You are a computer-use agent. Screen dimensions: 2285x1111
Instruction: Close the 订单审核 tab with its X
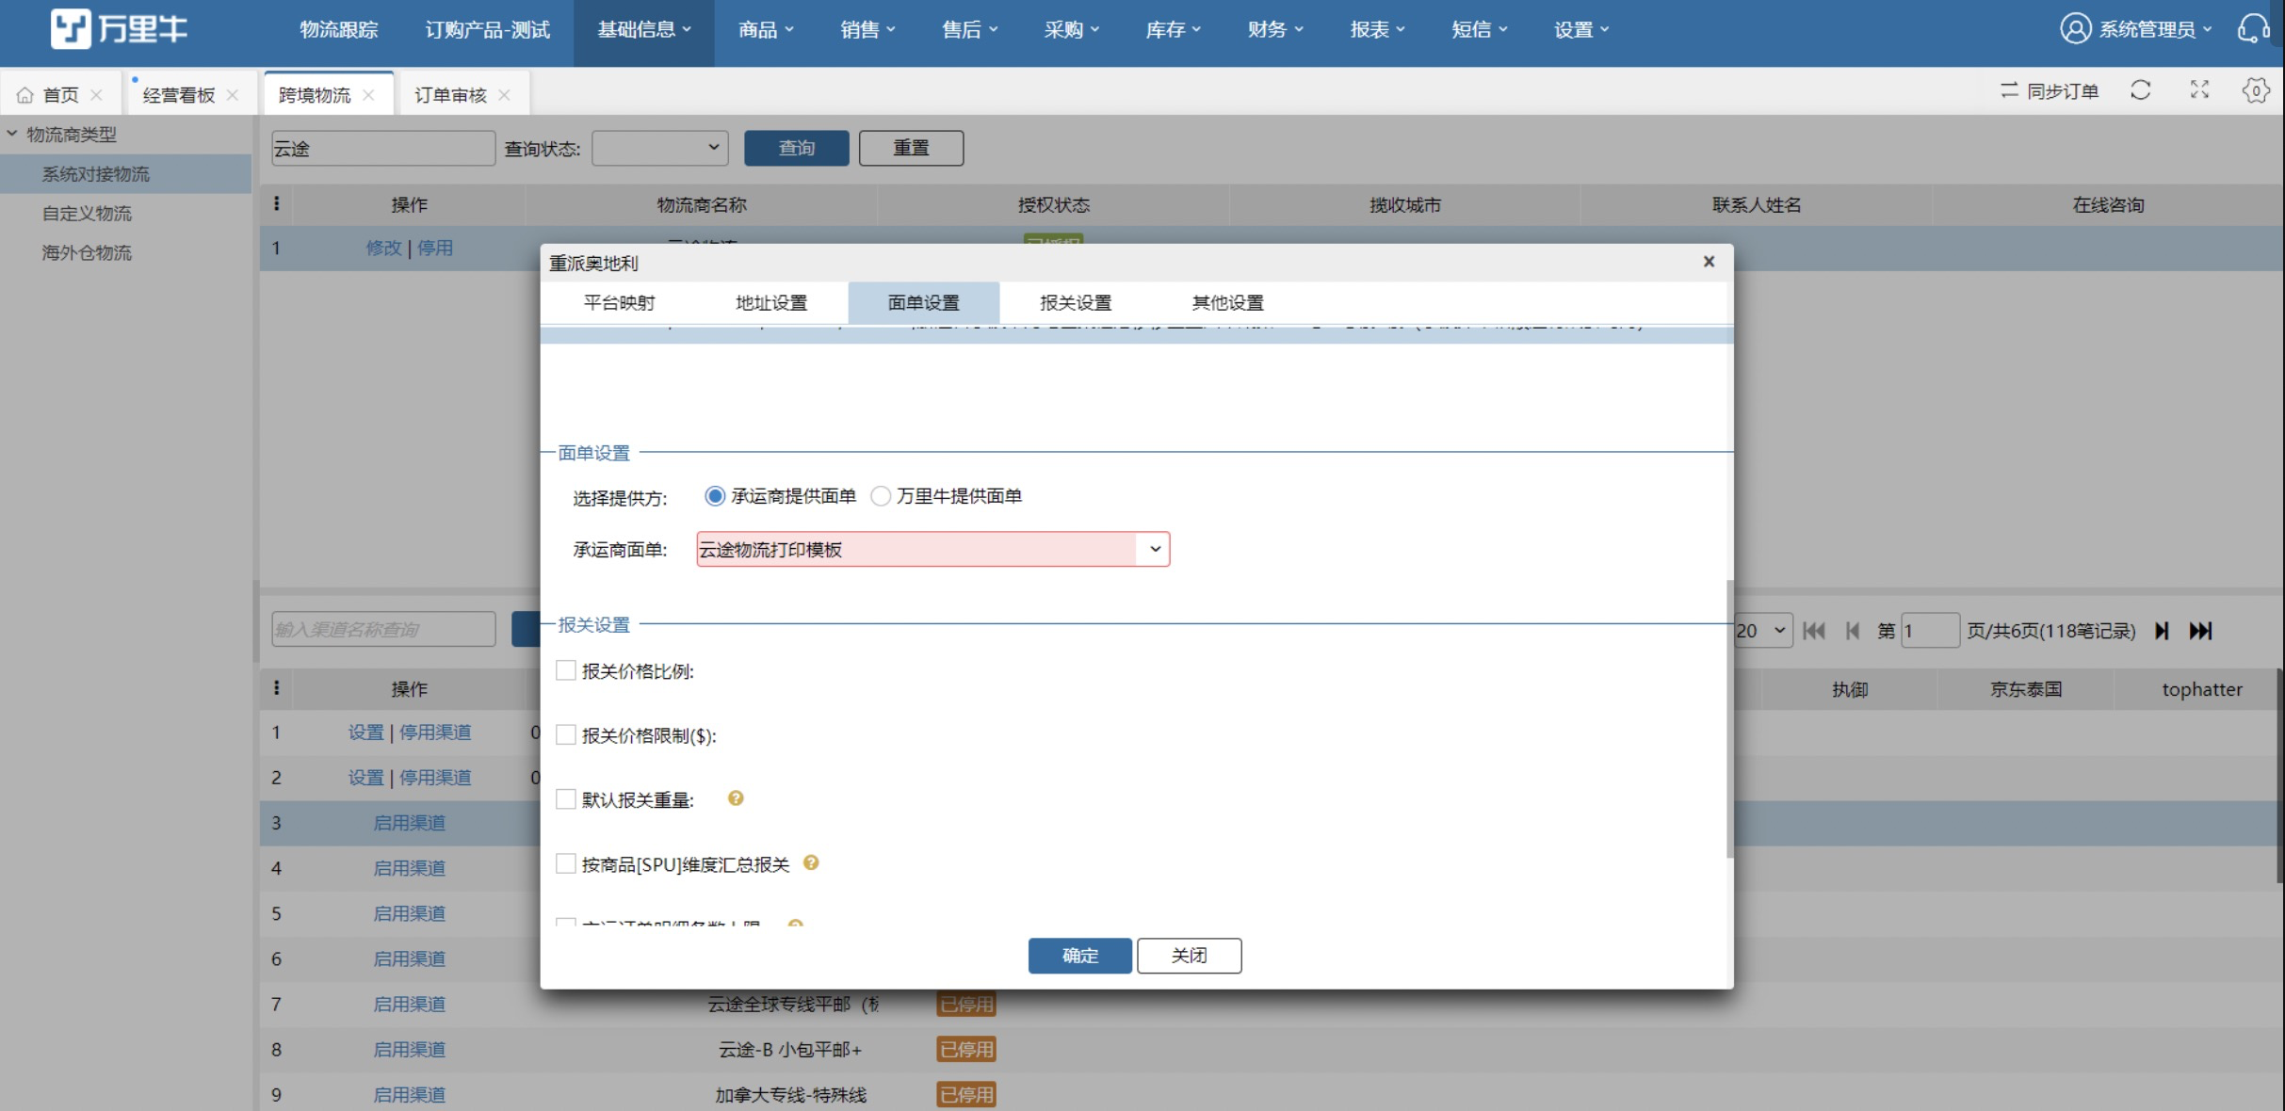pos(504,95)
